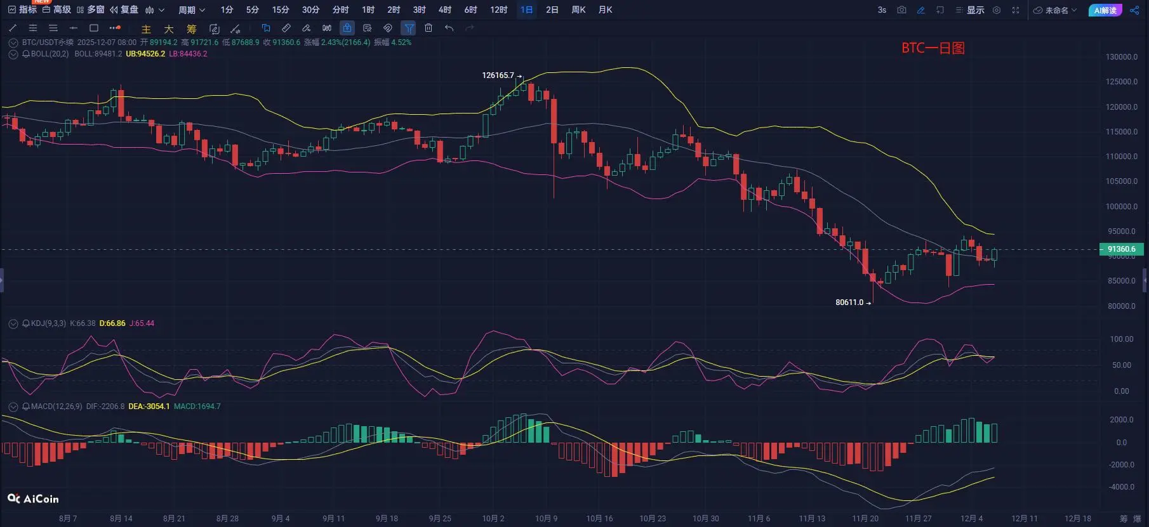Screen dimensions: 1149x527
Task: Click the pop-out window icon
Action: [x=940, y=10]
